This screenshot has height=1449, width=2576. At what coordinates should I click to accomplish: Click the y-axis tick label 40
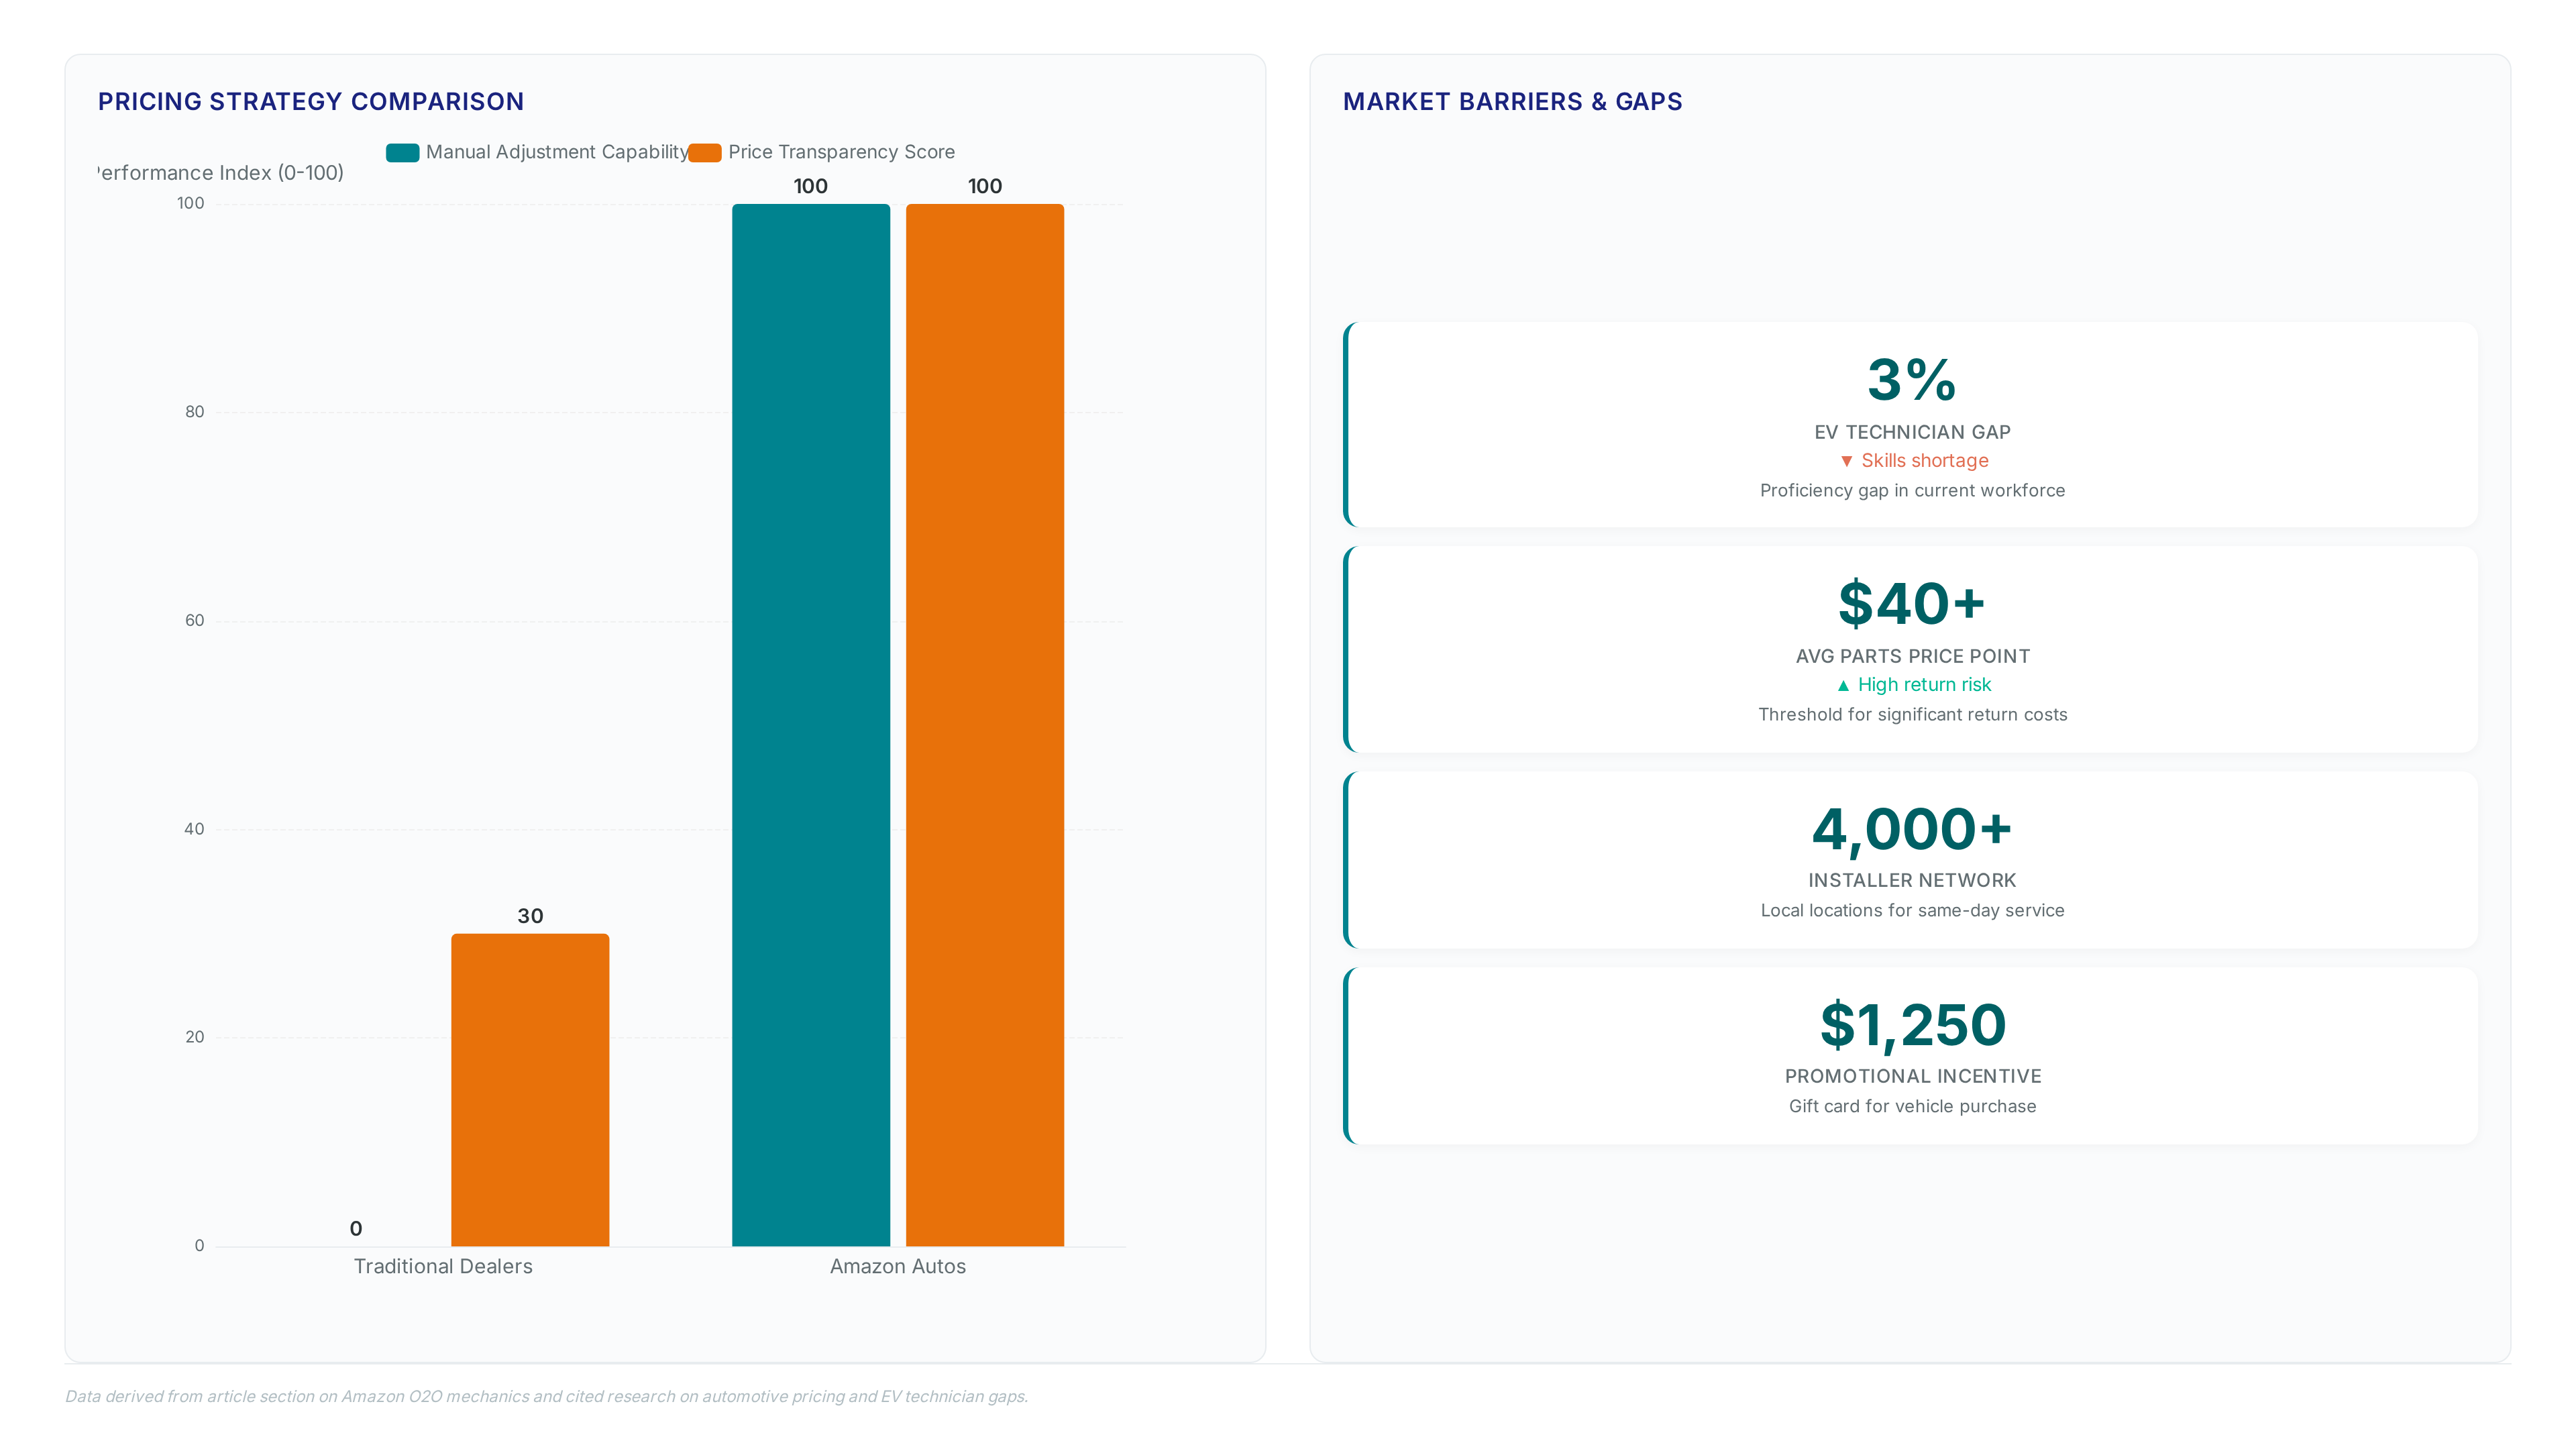[x=194, y=829]
